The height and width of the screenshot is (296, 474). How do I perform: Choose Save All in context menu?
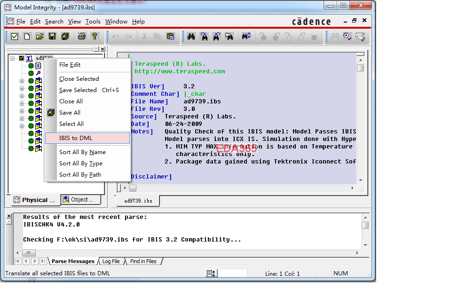point(87,113)
